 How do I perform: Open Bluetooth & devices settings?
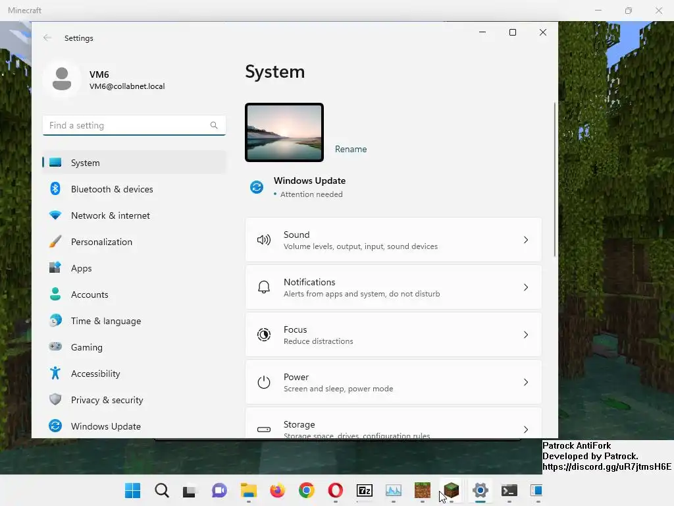pos(134,189)
